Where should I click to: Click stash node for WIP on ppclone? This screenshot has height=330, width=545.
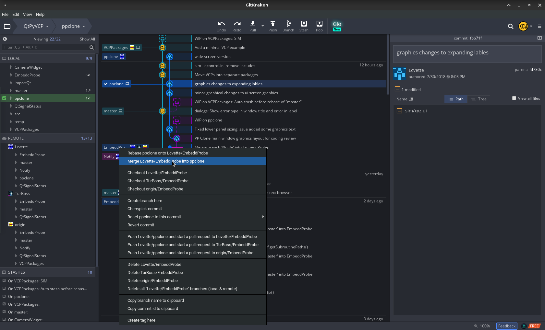click(x=177, y=120)
